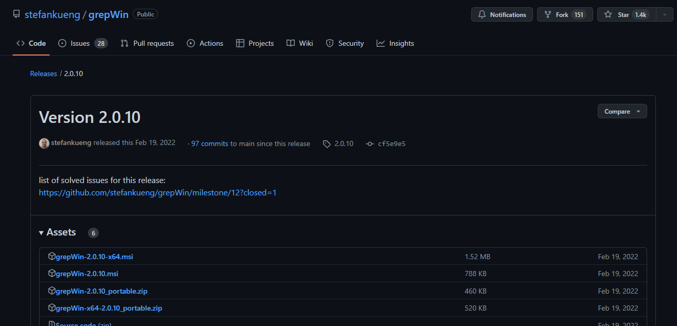Viewport: 677px width, 326px height.
Task: Click the Public visibility label
Action: 146,14
